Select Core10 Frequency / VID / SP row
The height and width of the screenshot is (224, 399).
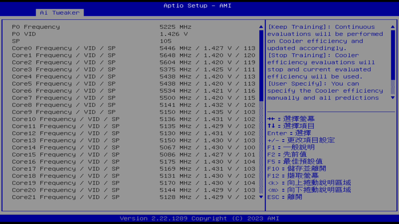tap(134, 119)
